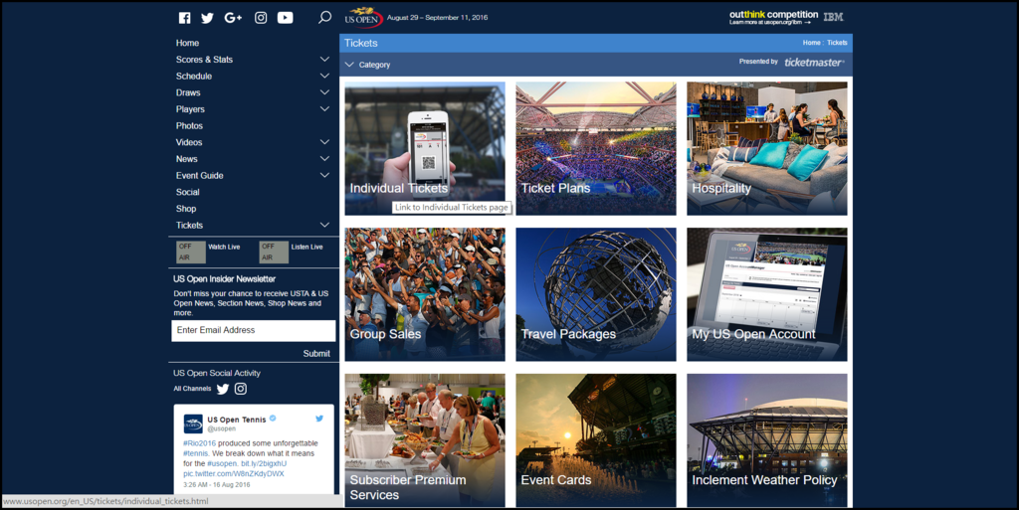Viewport: 1019px width, 510px height.
Task: Expand the Event Guide menu chevron
Action: click(324, 175)
